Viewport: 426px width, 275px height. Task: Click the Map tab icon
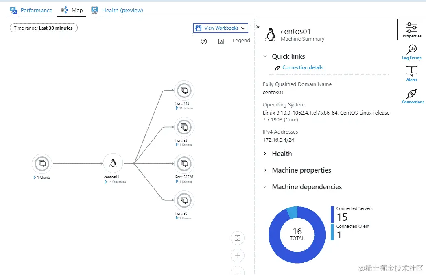(64, 10)
